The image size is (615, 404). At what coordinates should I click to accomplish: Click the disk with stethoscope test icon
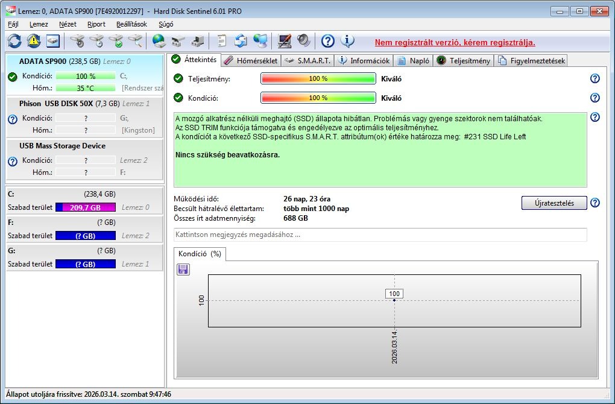tap(77, 41)
